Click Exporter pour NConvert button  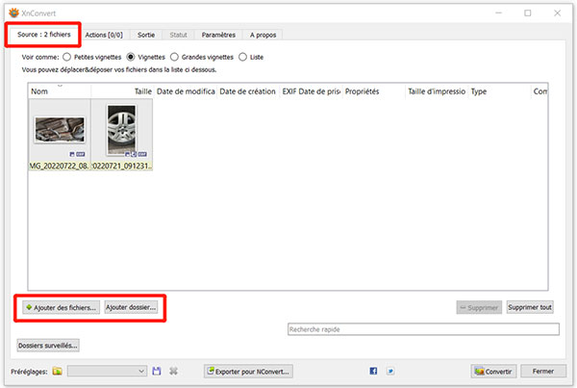point(248,371)
